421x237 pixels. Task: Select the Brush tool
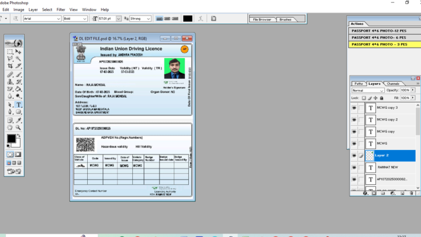pyautogui.click(x=18, y=75)
